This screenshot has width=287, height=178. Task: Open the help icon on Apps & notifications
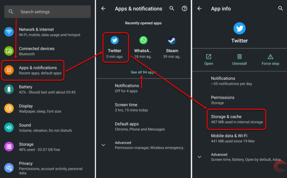tap(184, 9)
